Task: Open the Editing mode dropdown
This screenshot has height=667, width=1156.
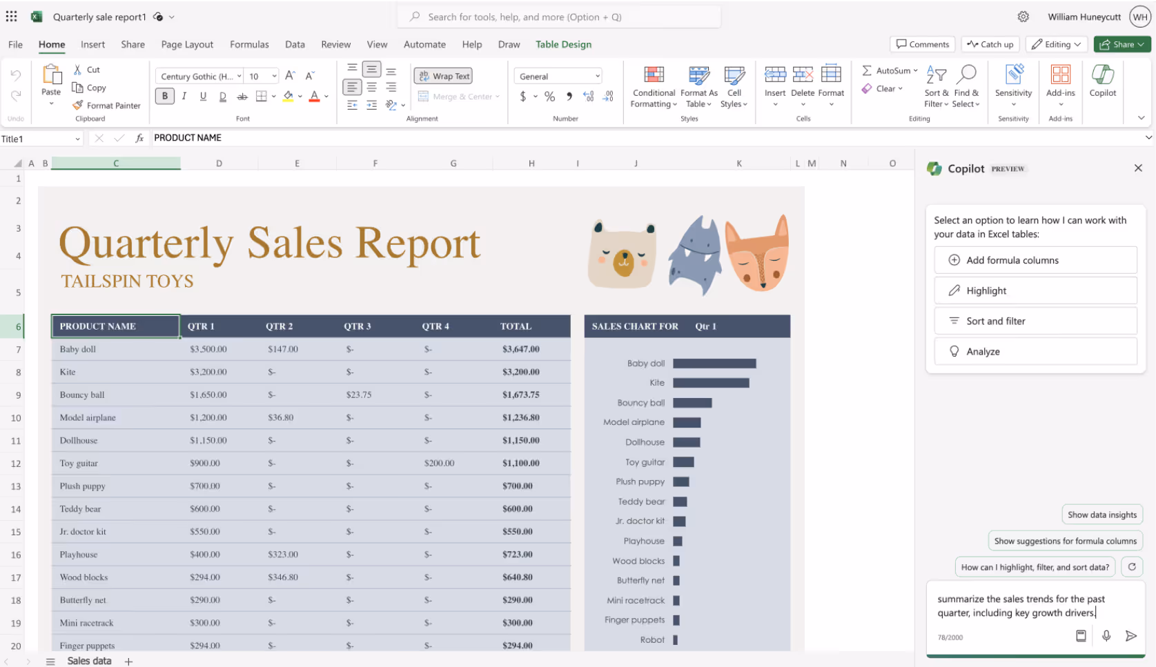Action: [x=1056, y=44]
